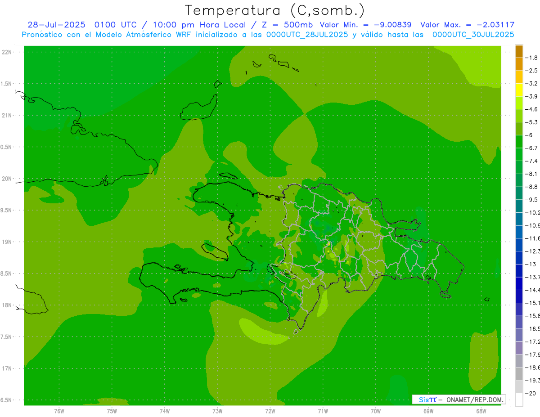Click the '-1.8' colorbar label
The width and height of the screenshot is (540, 417).
[531, 58]
